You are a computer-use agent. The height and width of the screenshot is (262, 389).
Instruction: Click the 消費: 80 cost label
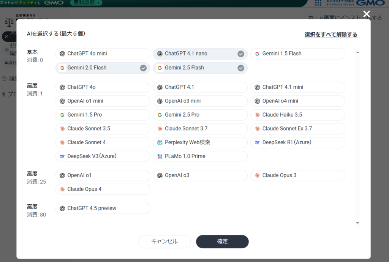(x=36, y=215)
